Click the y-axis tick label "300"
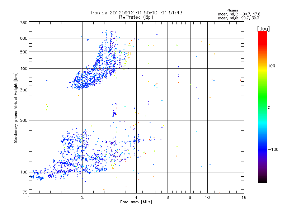287x215 pixels. 24,90
